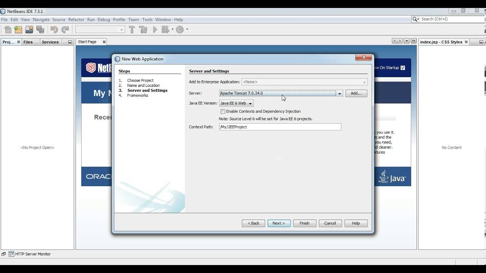Open the Window menu

pyautogui.click(x=163, y=20)
